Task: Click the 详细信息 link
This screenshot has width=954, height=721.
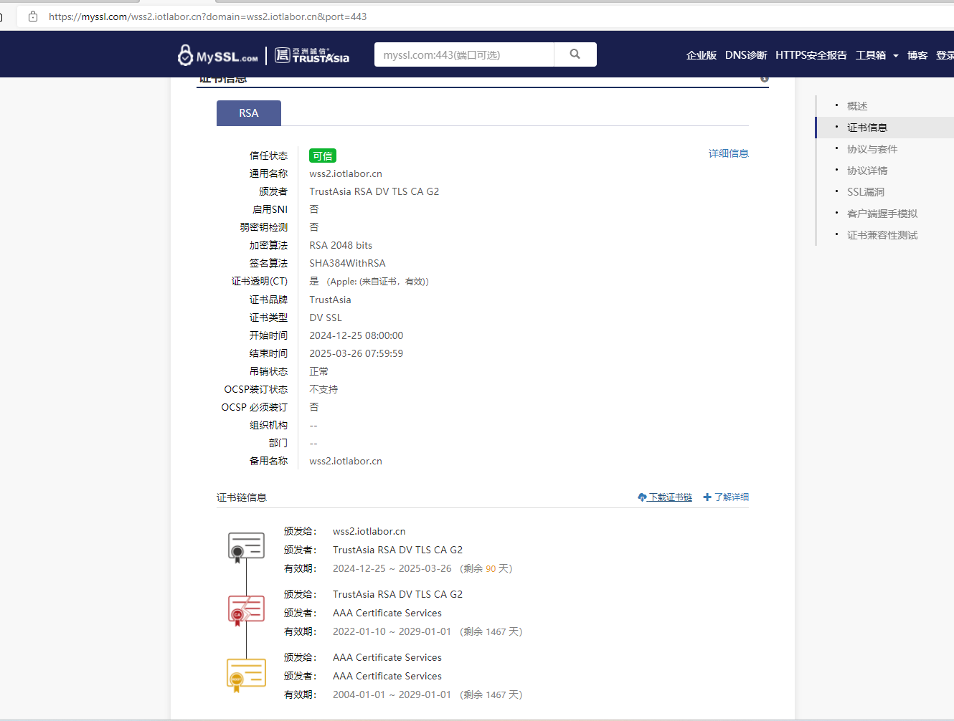Action: 729,153
